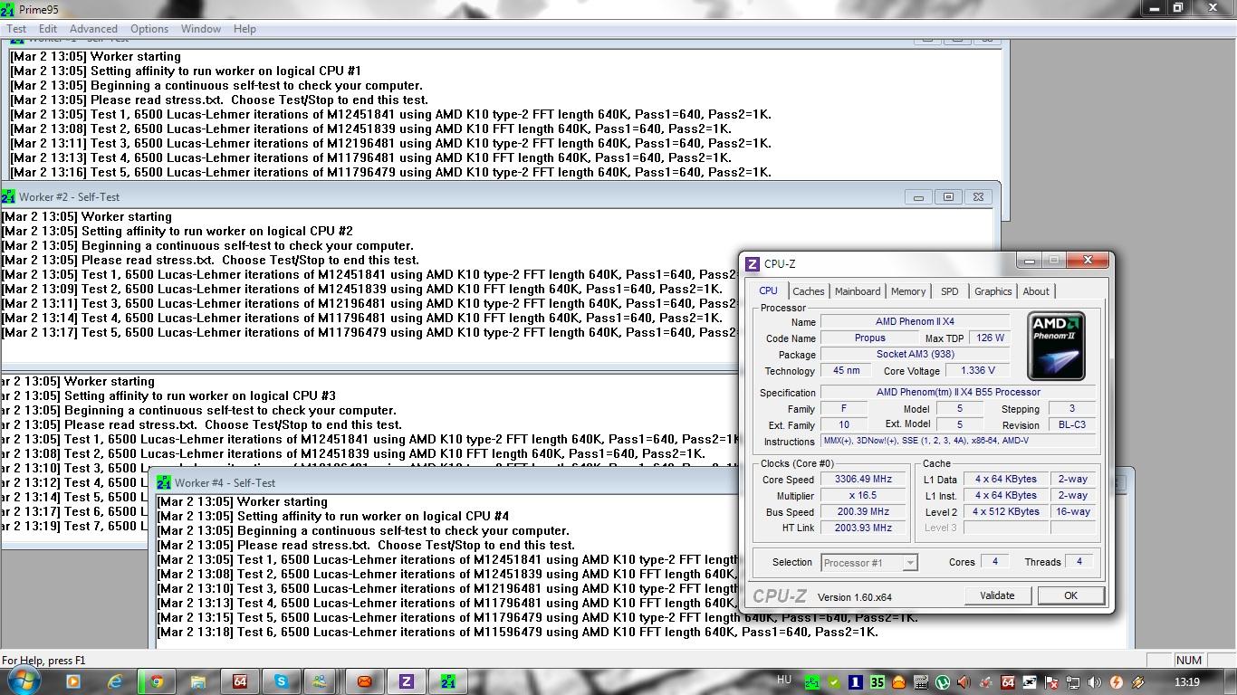Click the Prime95 system tray icon

pyautogui.click(x=812, y=682)
